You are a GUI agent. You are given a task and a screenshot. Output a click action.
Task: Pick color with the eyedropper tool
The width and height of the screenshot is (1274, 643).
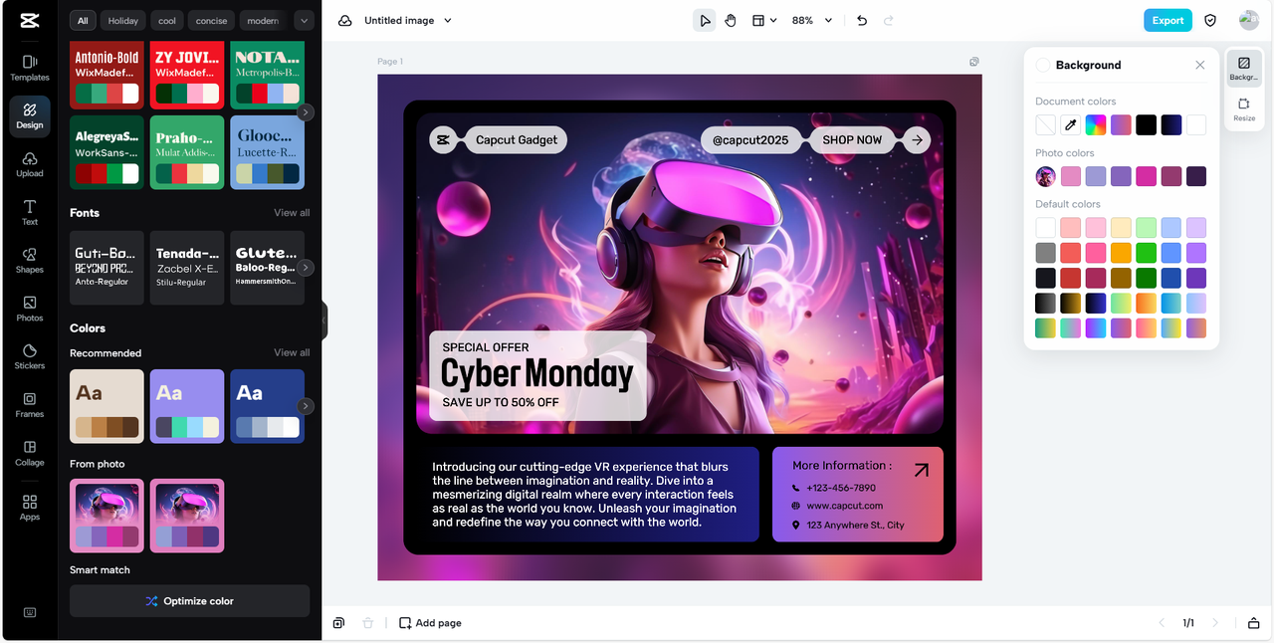[x=1070, y=124]
